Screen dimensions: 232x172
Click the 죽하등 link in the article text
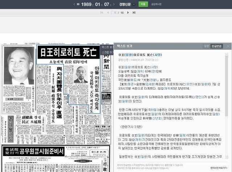[152, 110]
